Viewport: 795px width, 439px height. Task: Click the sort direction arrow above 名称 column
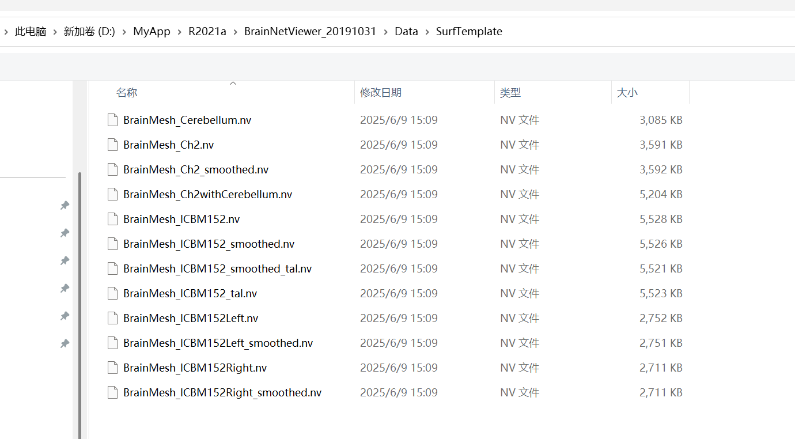coord(233,82)
